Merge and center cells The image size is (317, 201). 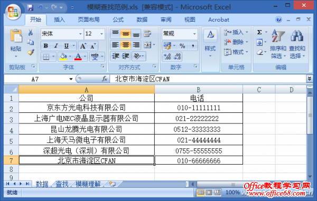tap(147, 45)
